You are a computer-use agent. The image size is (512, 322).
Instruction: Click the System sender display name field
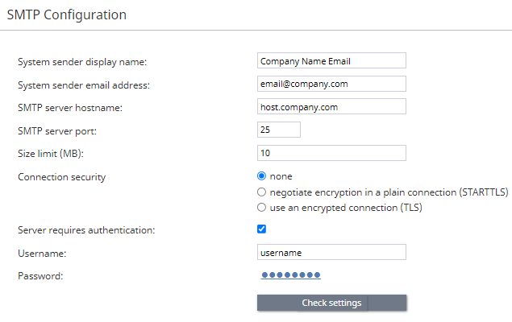(331, 60)
